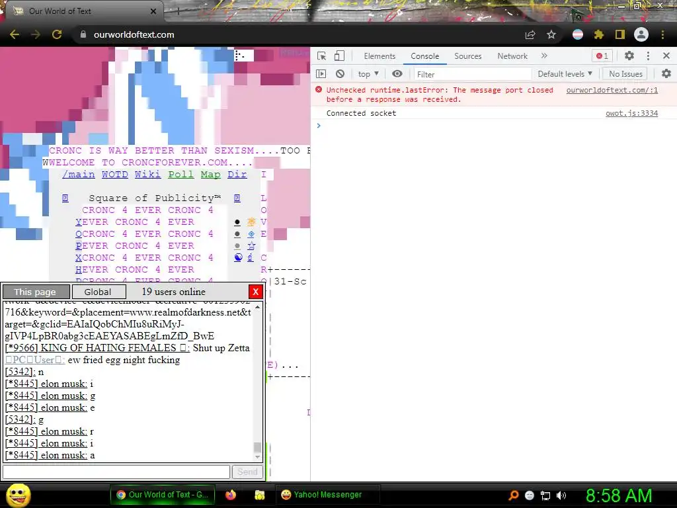Open the smiley face start button
677x508 pixels.
(18, 495)
